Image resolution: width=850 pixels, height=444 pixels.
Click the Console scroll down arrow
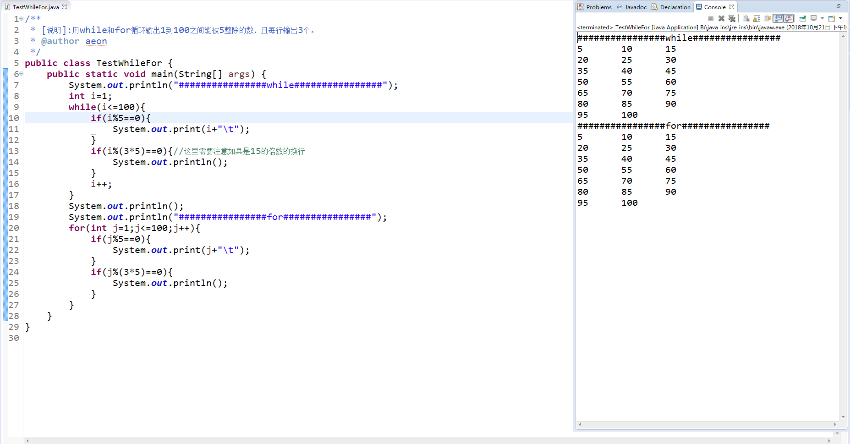tap(843, 417)
